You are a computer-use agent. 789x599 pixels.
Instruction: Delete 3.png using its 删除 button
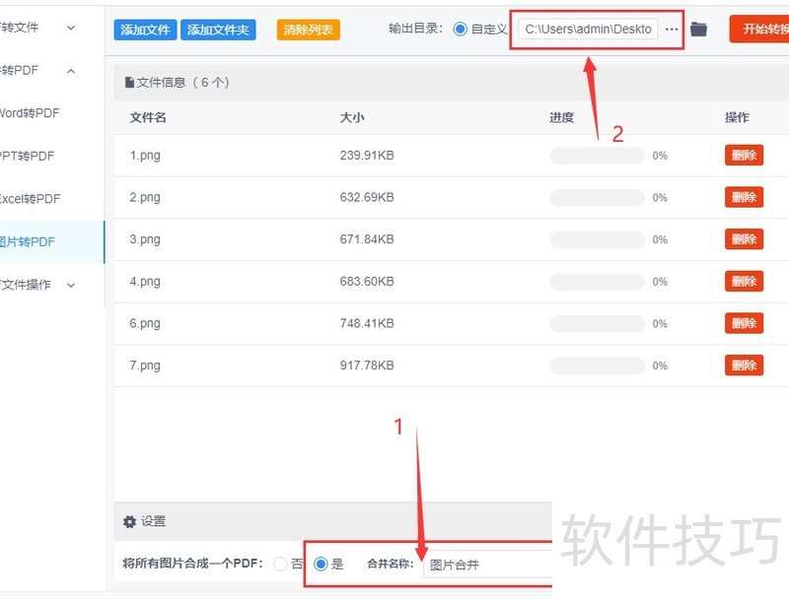pos(743,238)
